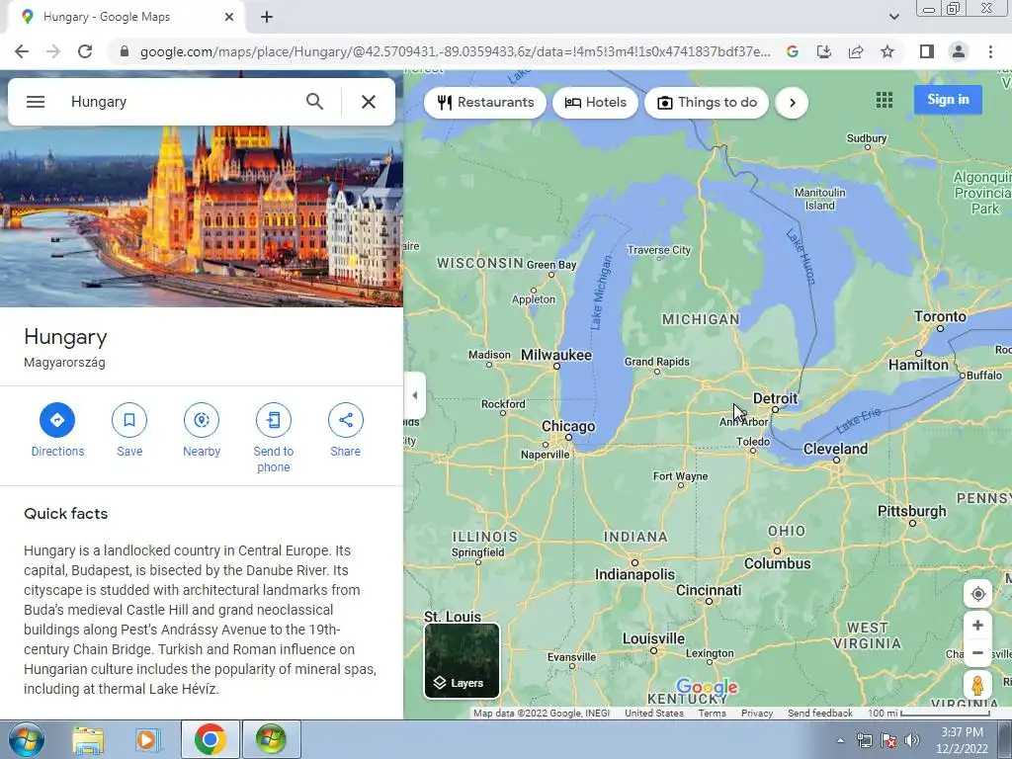1012x759 pixels.
Task: Go forward with the browser forward arrow
Action: tap(53, 51)
